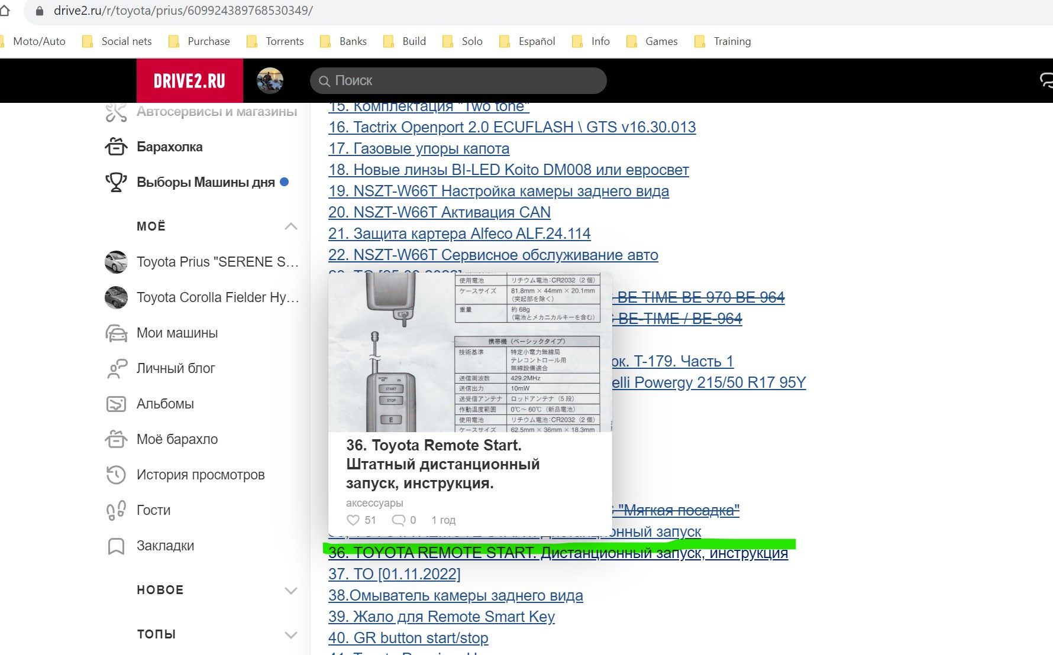1053x655 pixels.
Task: Open Мои машины car icon
Action: (x=116, y=333)
